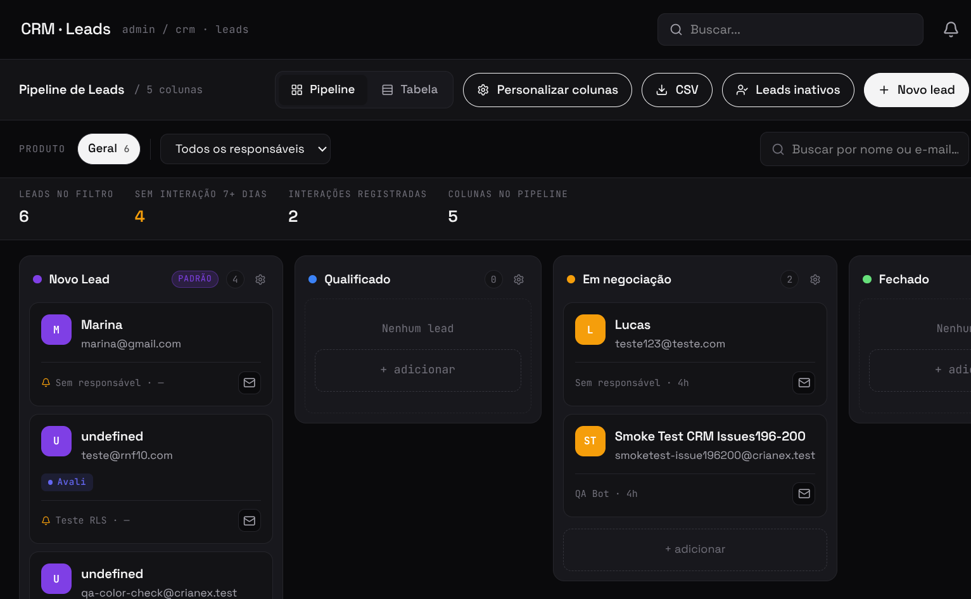
Task: Open the notifications bell
Action: pyautogui.click(x=951, y=29)
